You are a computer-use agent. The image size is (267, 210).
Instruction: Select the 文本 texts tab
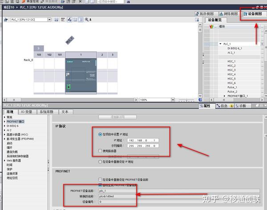point(65,112)
